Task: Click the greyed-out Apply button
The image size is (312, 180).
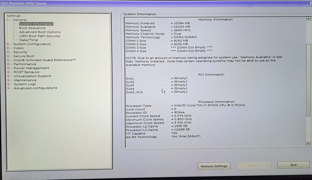Action: click(254, 166)
